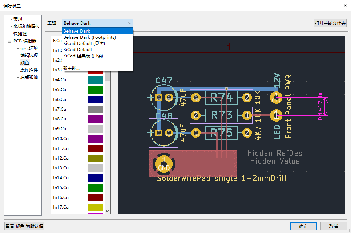Open 显示选项 under PCB editor
Viewport: 351px width, 233px height.
click(x=29, y=48)
